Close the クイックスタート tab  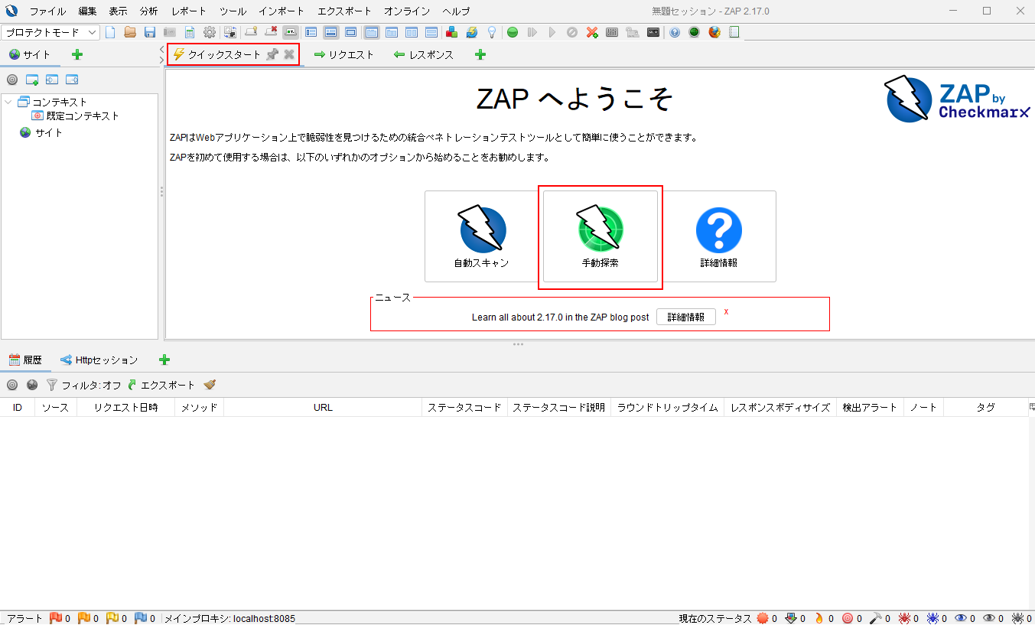tap(289, 54)
